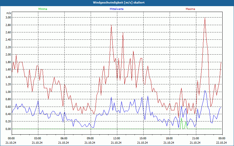This screenshot has width=234, height=146.
Task: Click the '09:00' time axis label
Action: 91,138
